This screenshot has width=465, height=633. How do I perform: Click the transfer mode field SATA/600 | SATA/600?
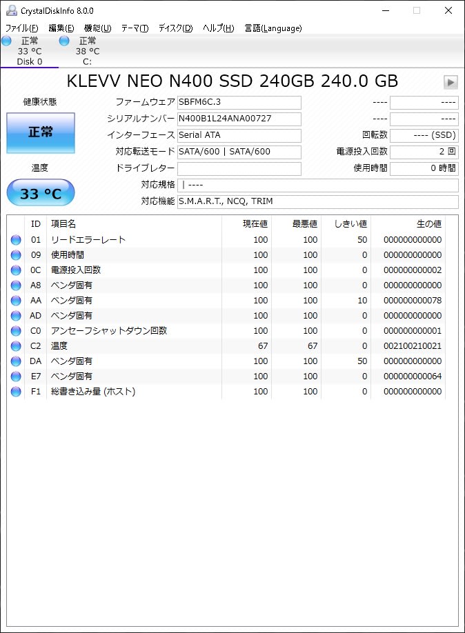[x=239, y=152]
